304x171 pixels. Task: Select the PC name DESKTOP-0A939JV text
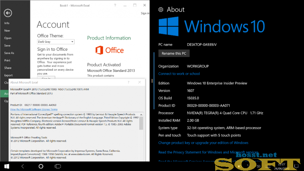(x=202, y=45)
